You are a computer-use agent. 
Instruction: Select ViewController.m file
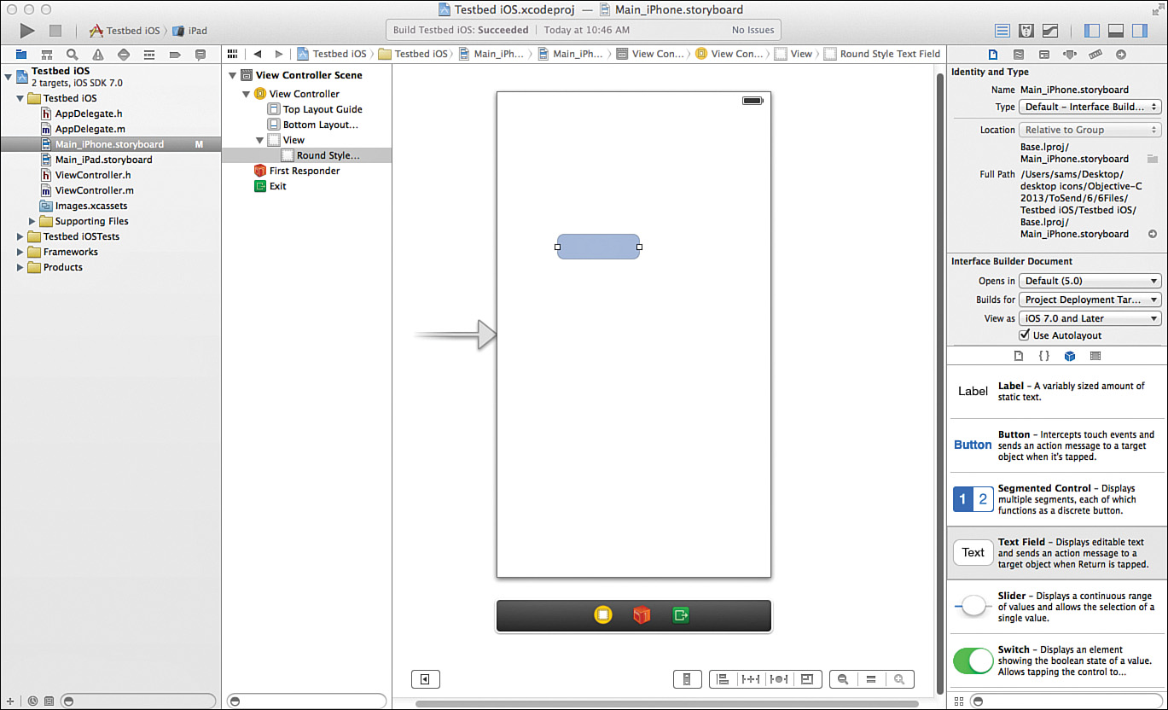coord(95,190)
